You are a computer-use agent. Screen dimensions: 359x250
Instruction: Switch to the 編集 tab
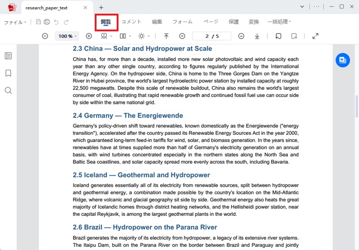[x=157, y=22]
